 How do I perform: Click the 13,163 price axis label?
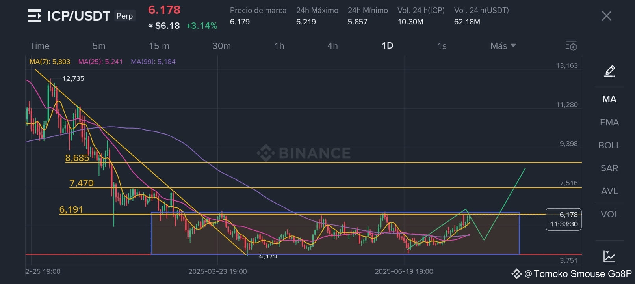click(567, 65)
